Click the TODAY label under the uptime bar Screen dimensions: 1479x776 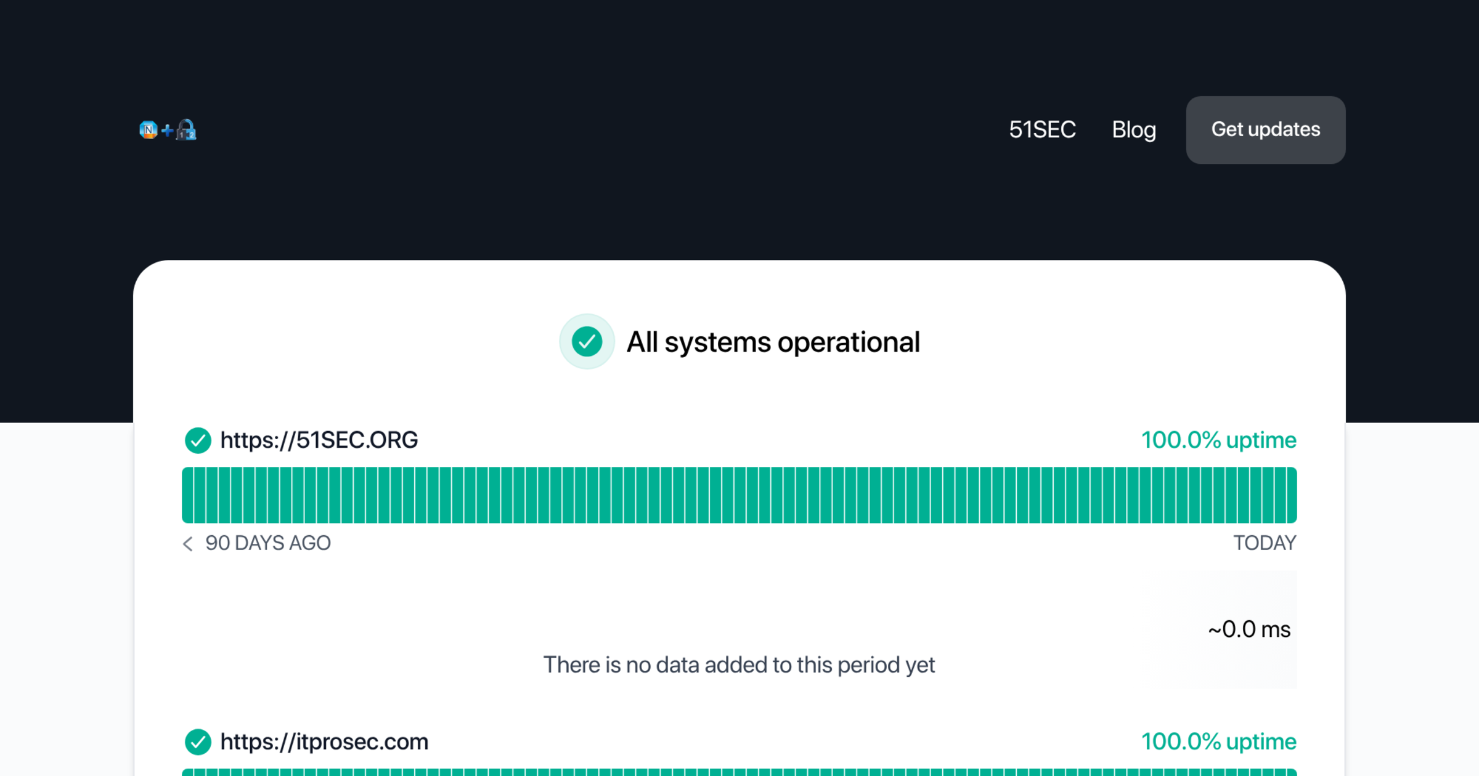click(x=1265, y=543)
